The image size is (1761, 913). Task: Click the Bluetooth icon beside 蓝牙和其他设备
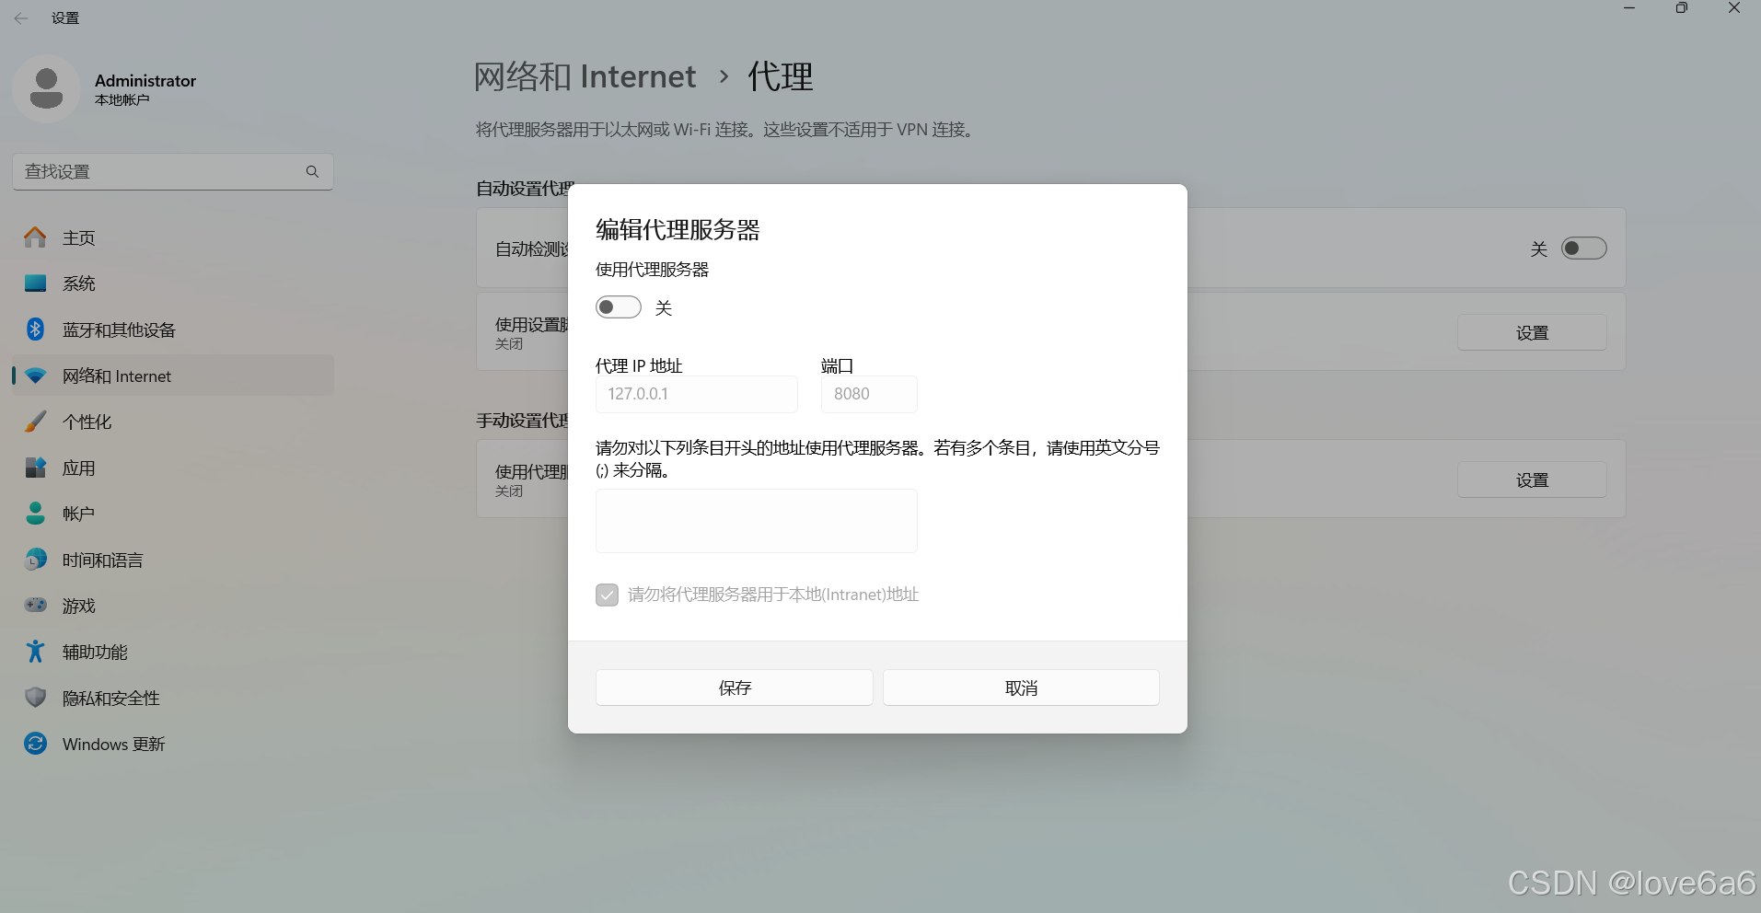tap(35, 329)
